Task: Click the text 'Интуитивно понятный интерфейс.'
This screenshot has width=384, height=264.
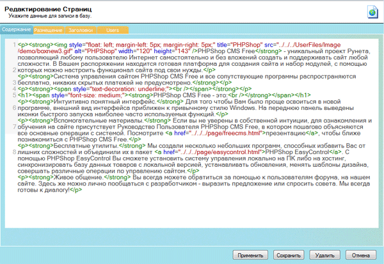Action: [105, 102]
